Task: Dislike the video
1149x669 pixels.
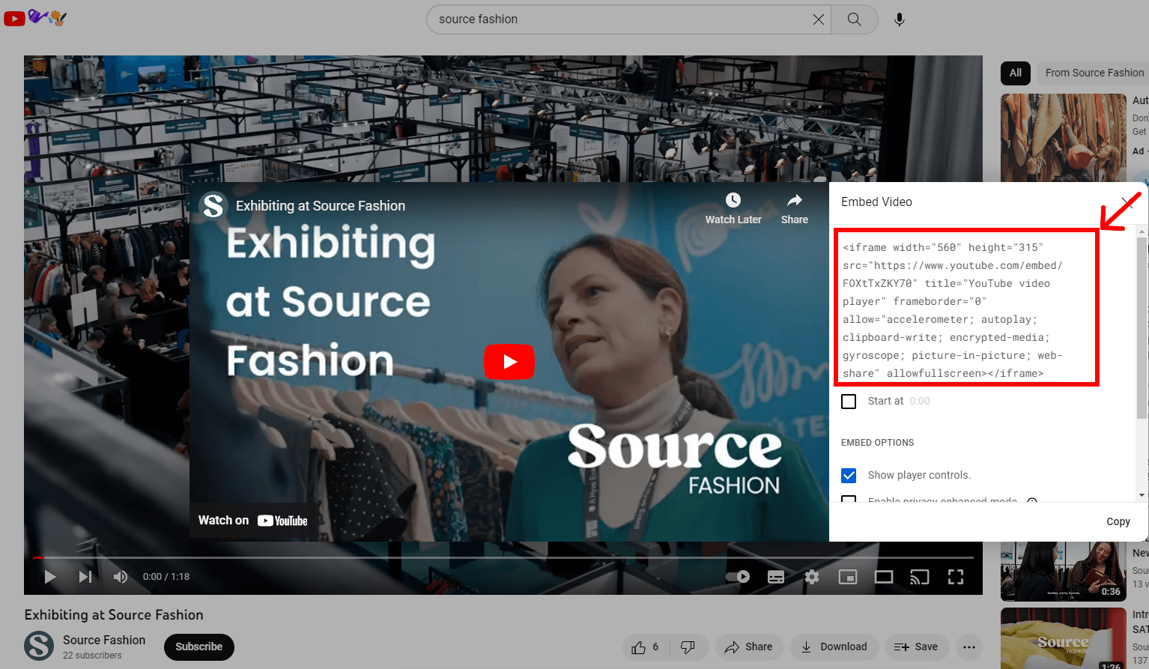Action: click(688, 647)
